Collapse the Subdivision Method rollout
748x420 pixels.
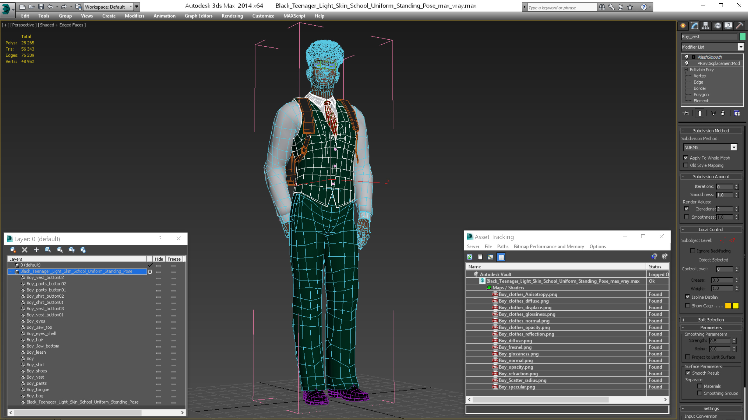click(x=711, y=130)
